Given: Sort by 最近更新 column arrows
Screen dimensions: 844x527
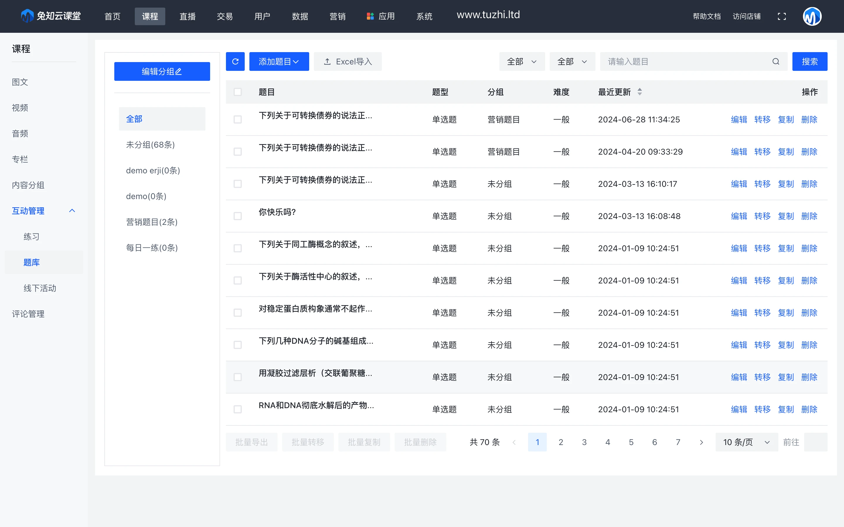Looking at the screenshot, I should 640,92.
